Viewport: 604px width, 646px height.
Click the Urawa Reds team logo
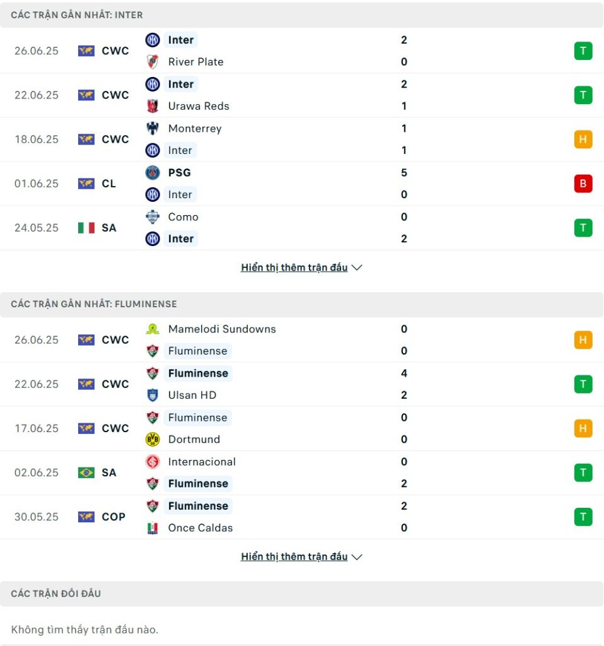[153, 106]
